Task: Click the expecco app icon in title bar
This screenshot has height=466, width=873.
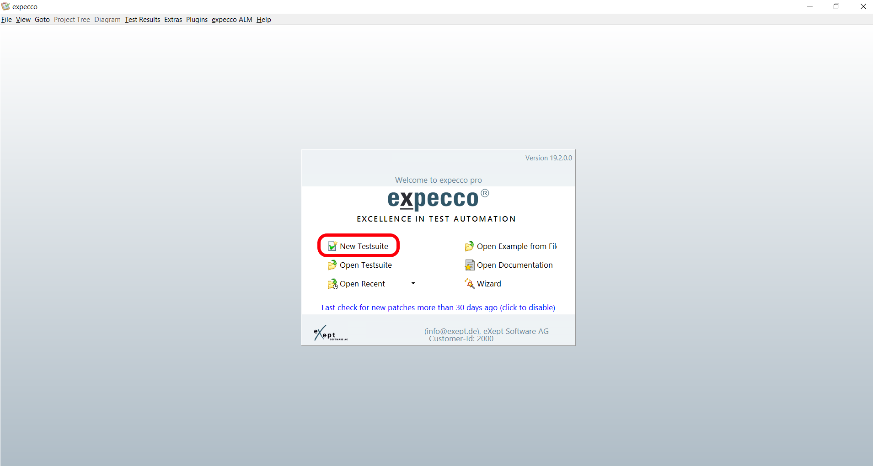Action: click(x=5, y=6)
